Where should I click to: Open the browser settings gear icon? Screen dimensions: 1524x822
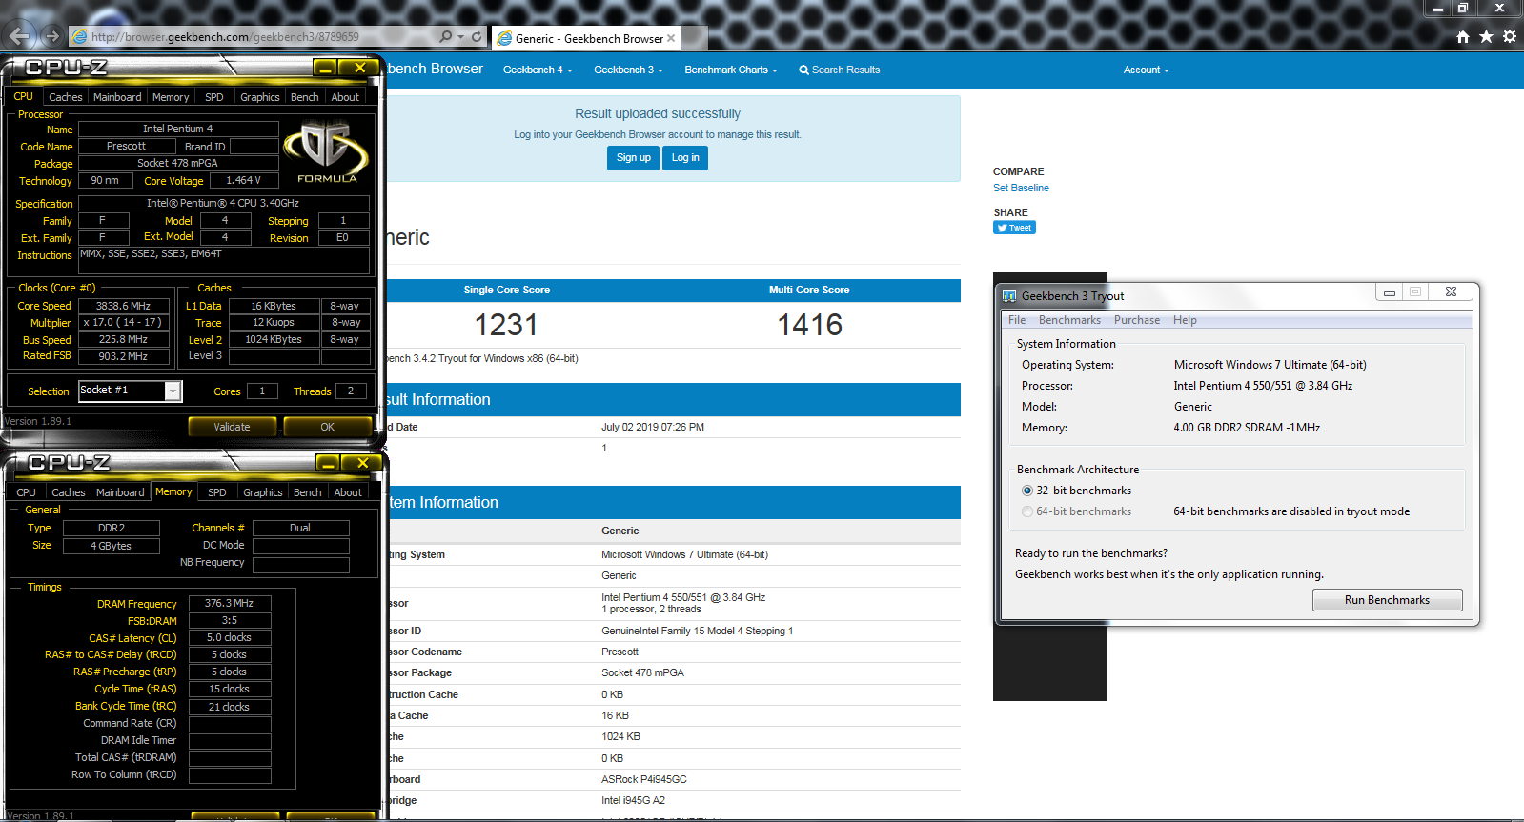[x=1510, y=37]
